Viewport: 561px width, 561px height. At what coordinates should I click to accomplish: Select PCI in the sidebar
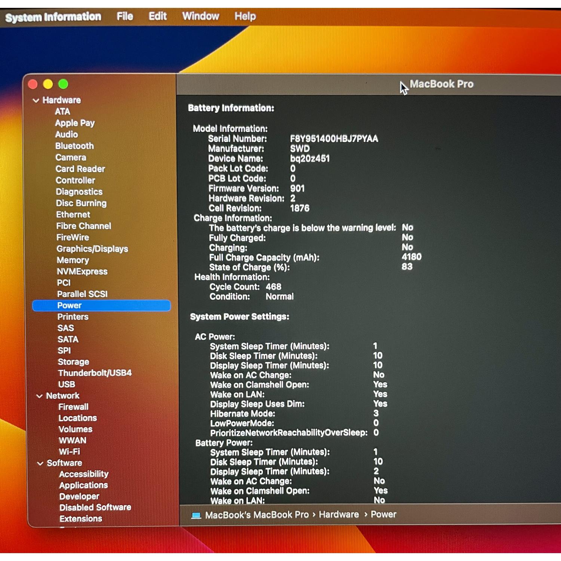64,283
